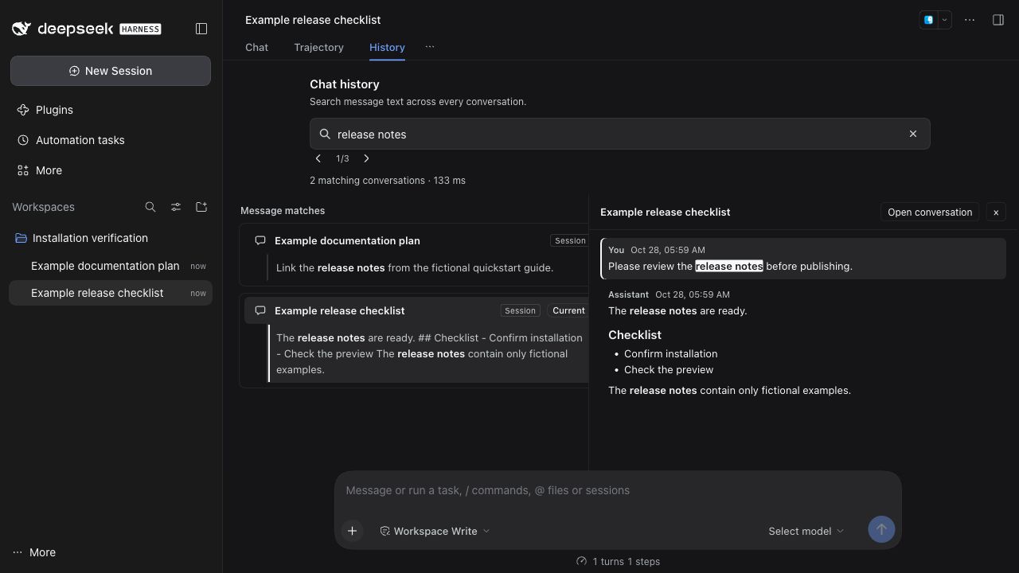Screen dimensions: 1019x573
Task: Open Plugins from the sidebar
Action: 111,110
